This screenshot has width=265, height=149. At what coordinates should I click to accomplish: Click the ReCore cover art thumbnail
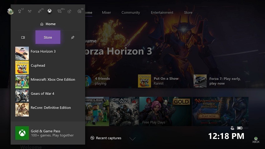pos(22,110)
